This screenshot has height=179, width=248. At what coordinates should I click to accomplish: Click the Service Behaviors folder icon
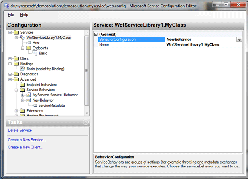pyautogui.click(x=22, y=90)
